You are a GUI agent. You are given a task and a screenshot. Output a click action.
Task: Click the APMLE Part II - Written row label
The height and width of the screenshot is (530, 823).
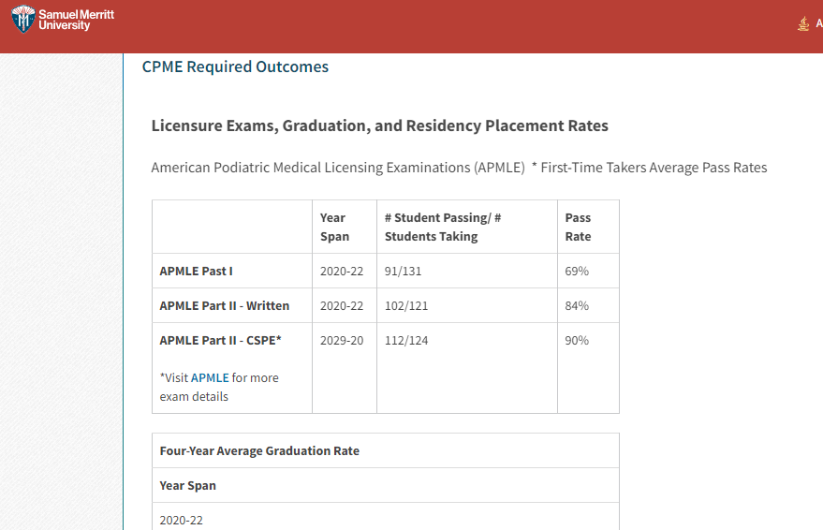click(x=225, y=305)
